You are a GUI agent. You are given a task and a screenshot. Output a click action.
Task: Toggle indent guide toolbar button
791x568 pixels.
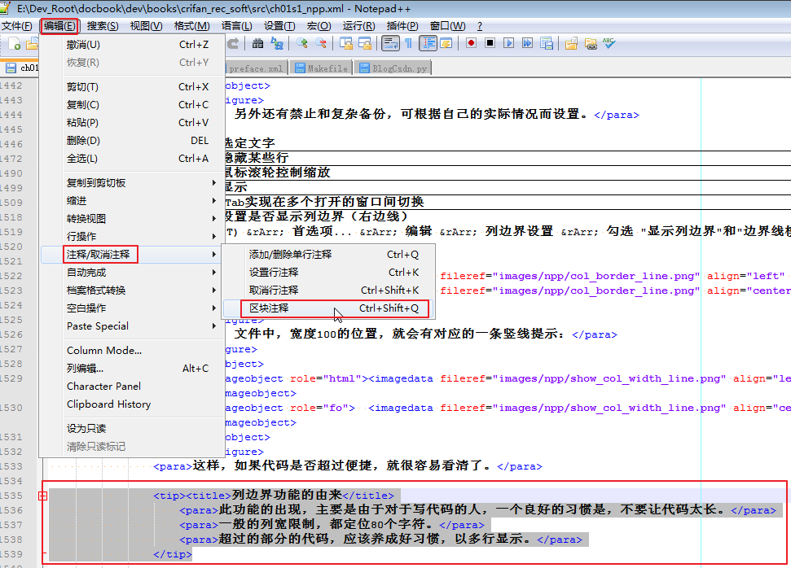click(x=427, y=43)
